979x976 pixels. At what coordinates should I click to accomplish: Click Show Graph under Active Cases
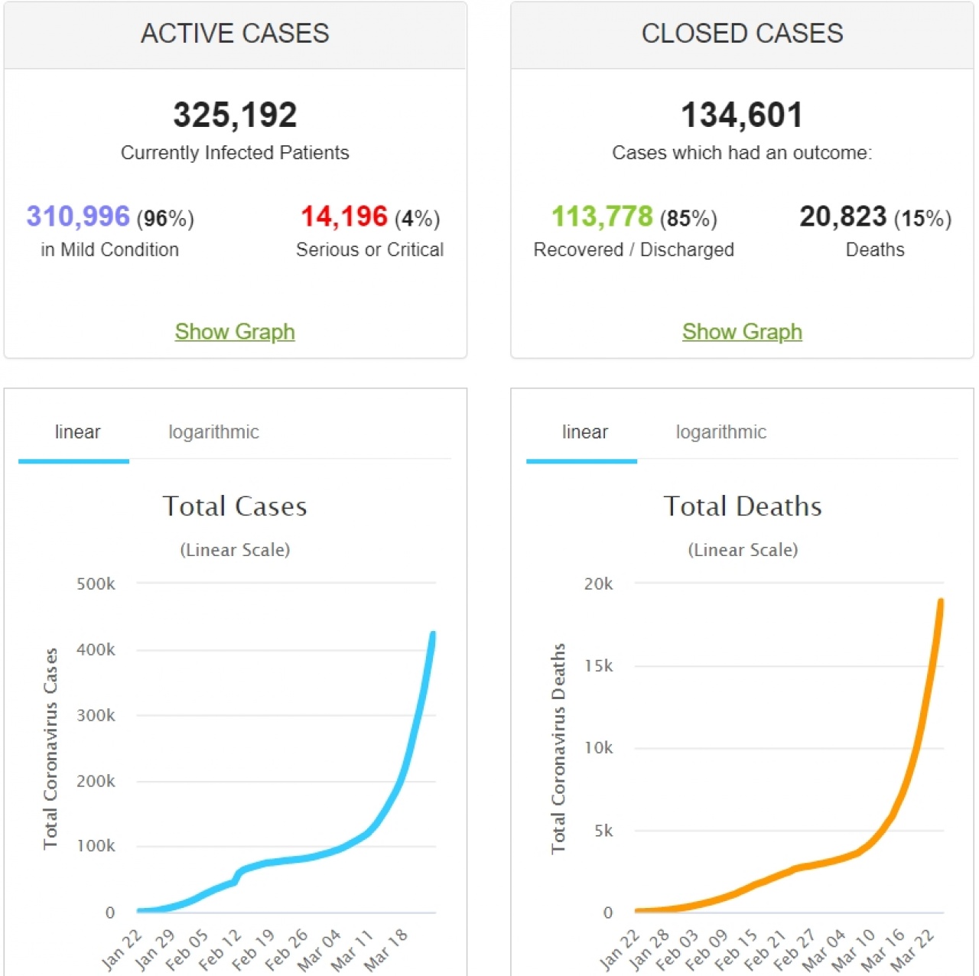(235, 331)
